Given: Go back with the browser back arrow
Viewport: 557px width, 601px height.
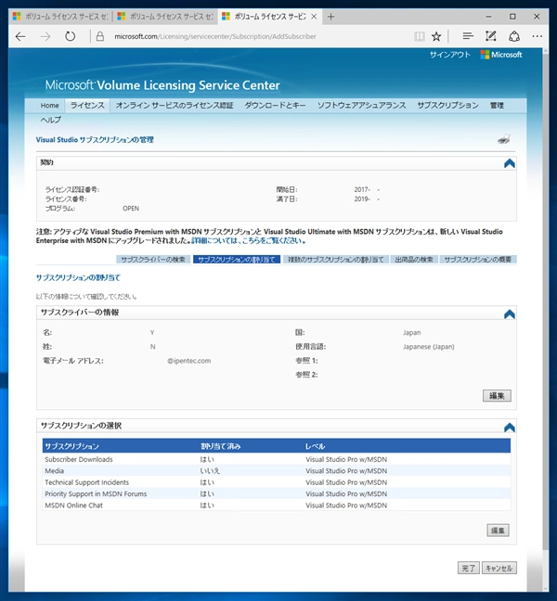Looking at the screenshot, I should pyautogui.click(x=20, y=36).
